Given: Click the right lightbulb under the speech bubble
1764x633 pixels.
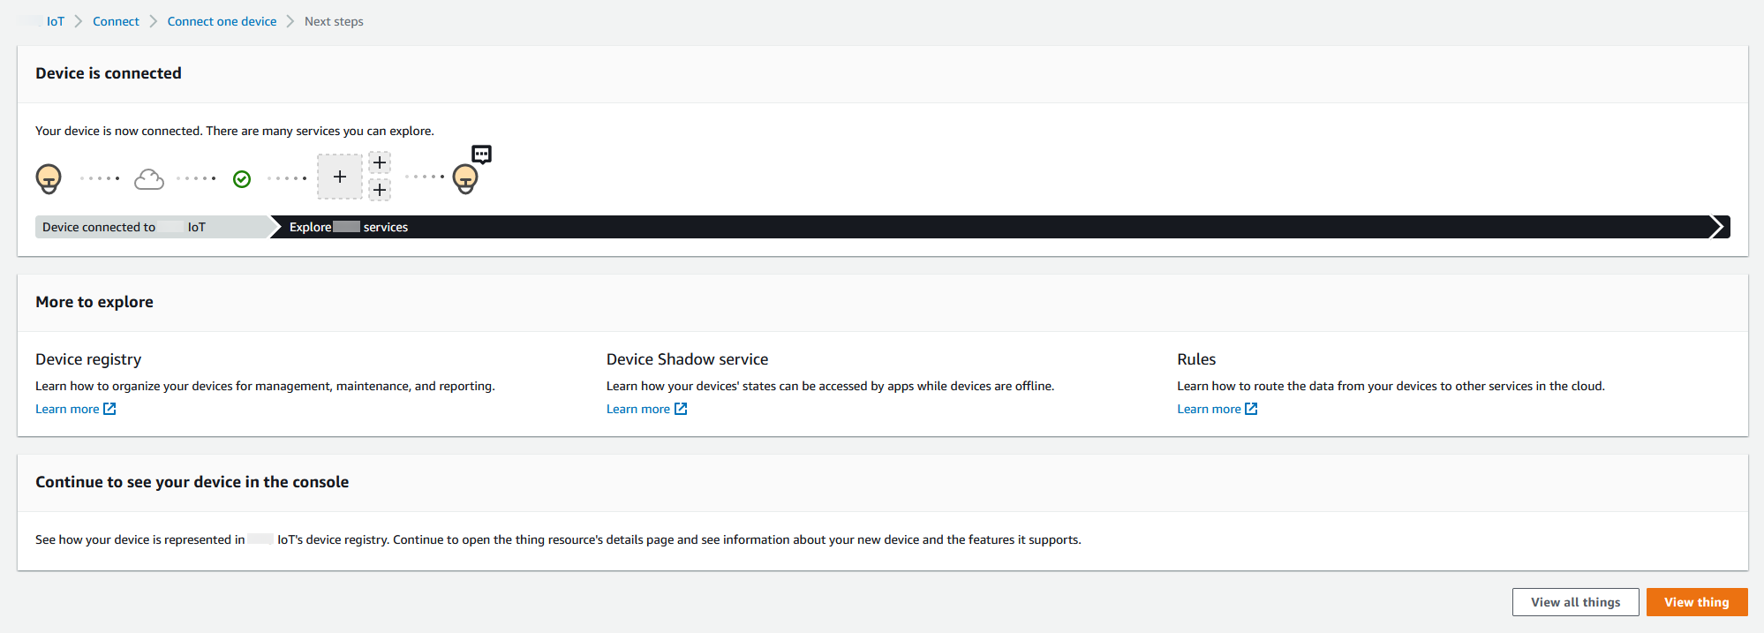Looking at the screenshot, I should pyautogui.click(x=465, y=179).
